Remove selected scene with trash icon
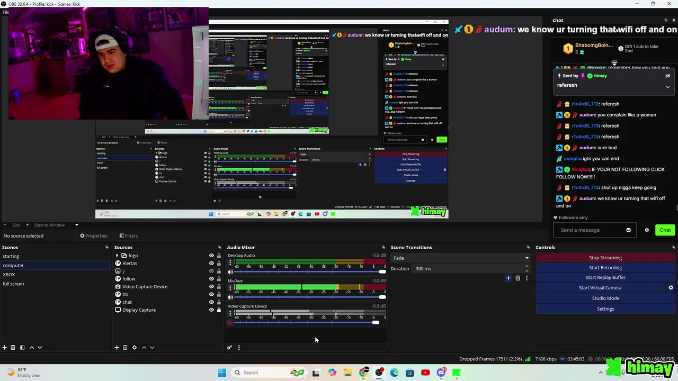 tap(13, 348)
